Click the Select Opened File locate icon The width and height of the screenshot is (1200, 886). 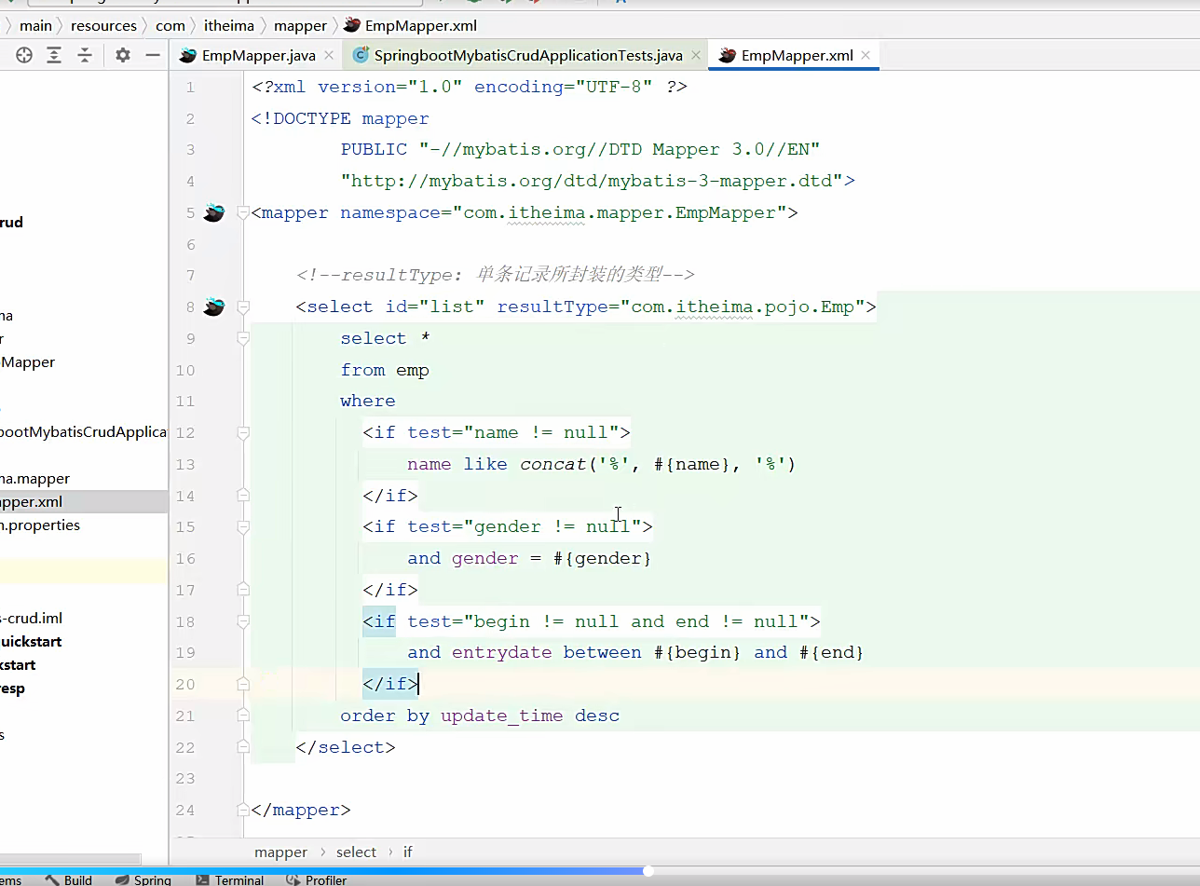pos(24,55)
